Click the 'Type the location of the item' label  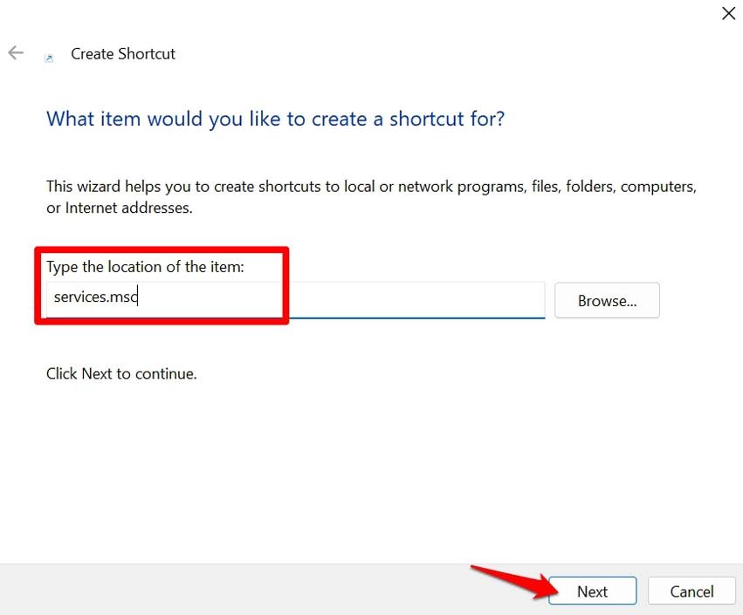coord(145,267)
